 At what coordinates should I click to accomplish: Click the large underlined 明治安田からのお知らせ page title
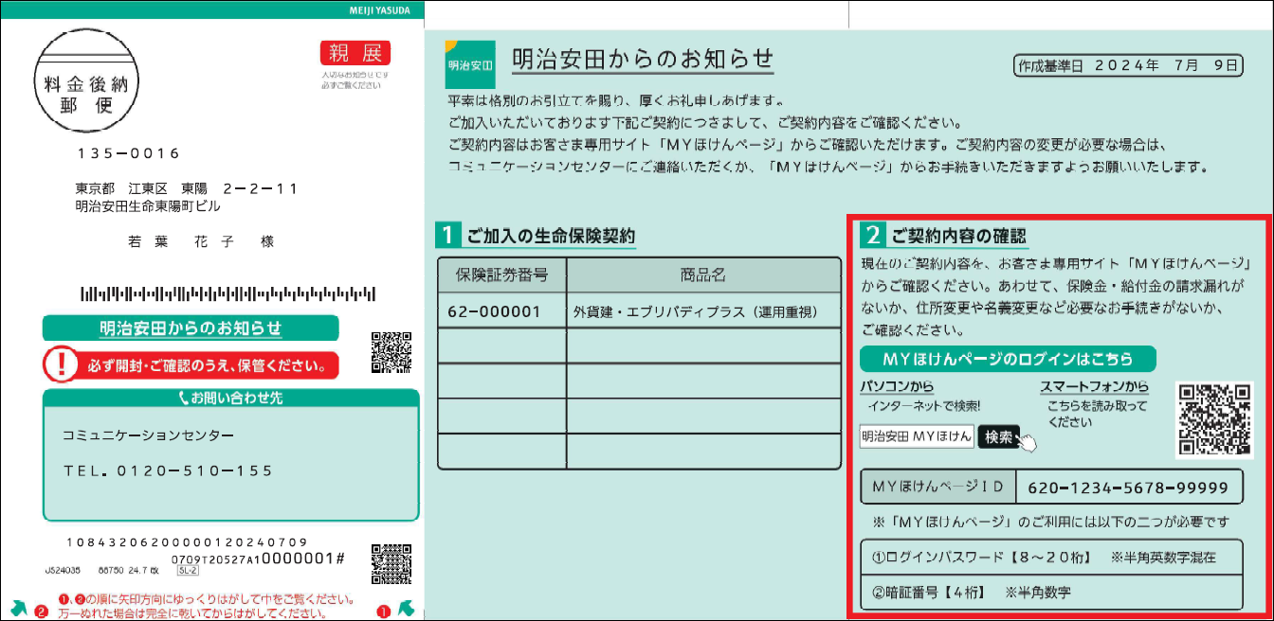[x=643, y=59]
